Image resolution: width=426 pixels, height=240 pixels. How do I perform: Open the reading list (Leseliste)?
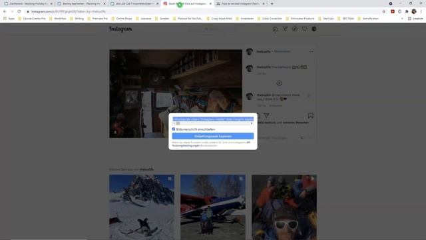pos(415,19)
